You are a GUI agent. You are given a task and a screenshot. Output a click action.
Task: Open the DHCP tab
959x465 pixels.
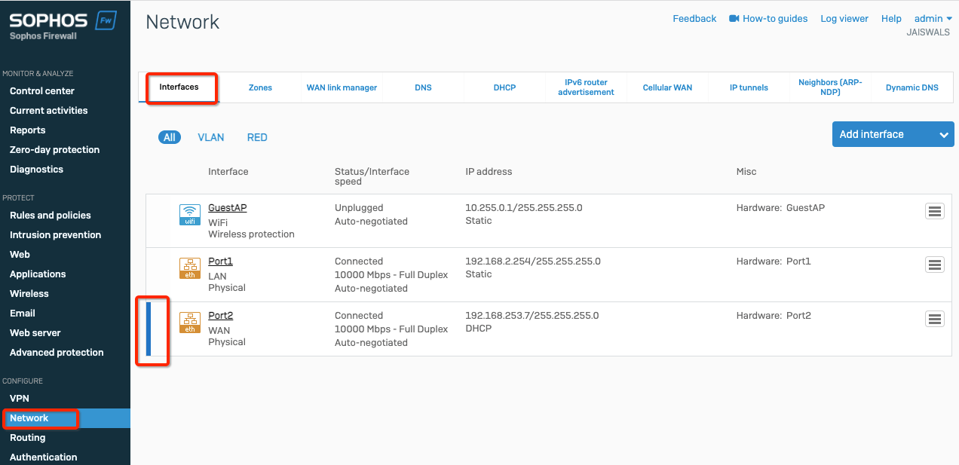(504, 87)
